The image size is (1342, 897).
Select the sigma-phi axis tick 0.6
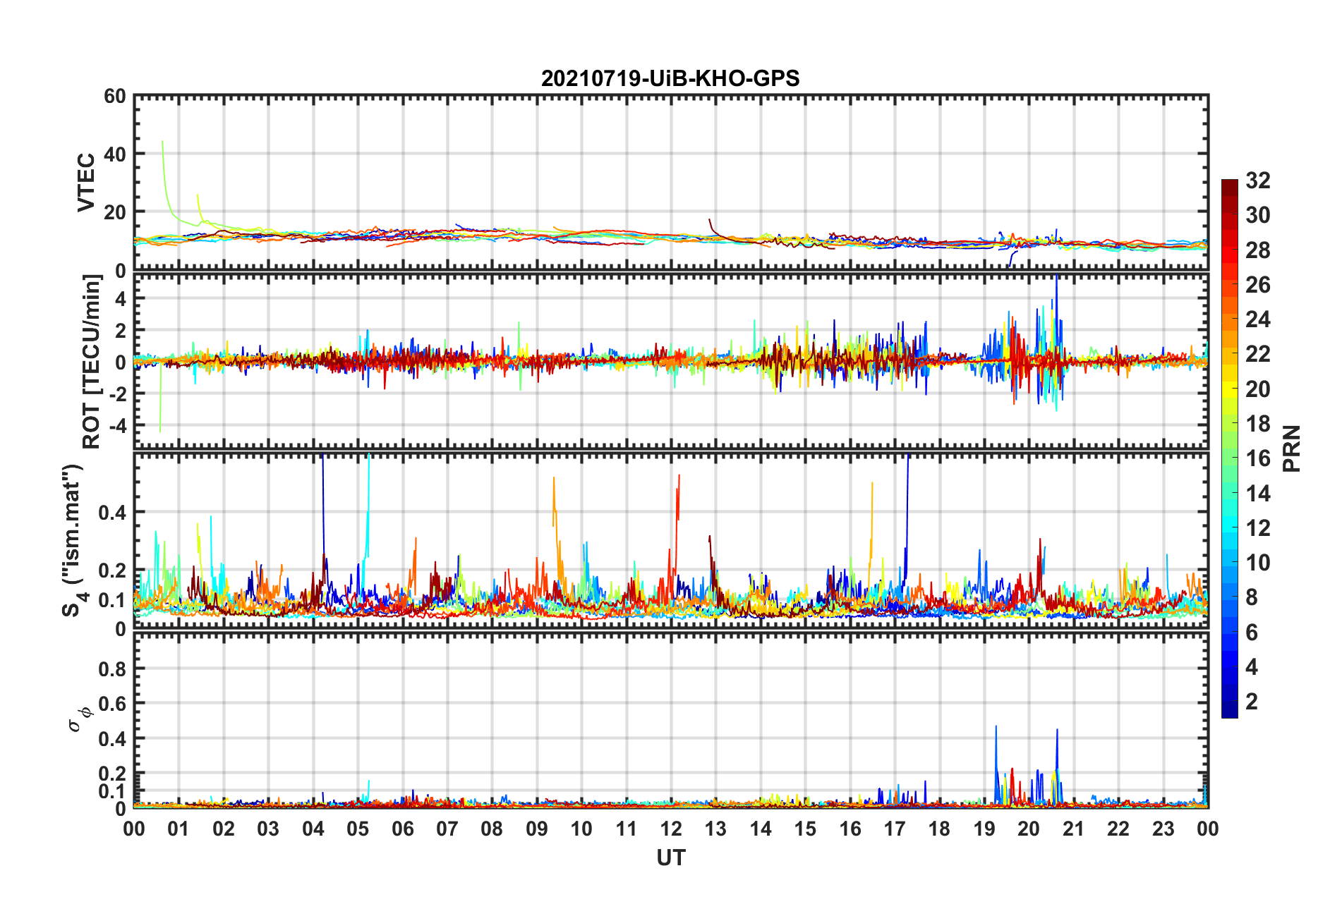pyautogui.click(x=112, y=704)
